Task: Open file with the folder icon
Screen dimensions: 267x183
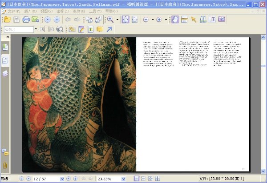Action: (x=7, y=20)
